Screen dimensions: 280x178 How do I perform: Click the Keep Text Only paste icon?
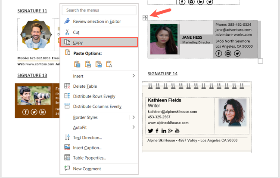point(109,64)
